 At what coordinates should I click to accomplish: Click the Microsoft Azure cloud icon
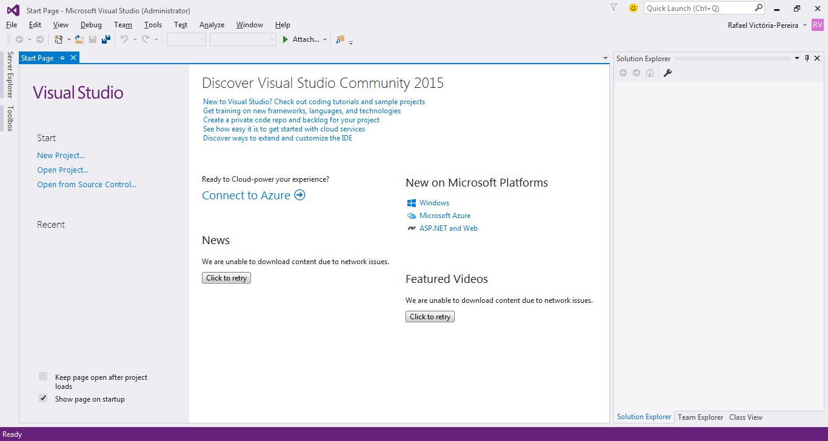pyautogui.click(x=412, y=216)
